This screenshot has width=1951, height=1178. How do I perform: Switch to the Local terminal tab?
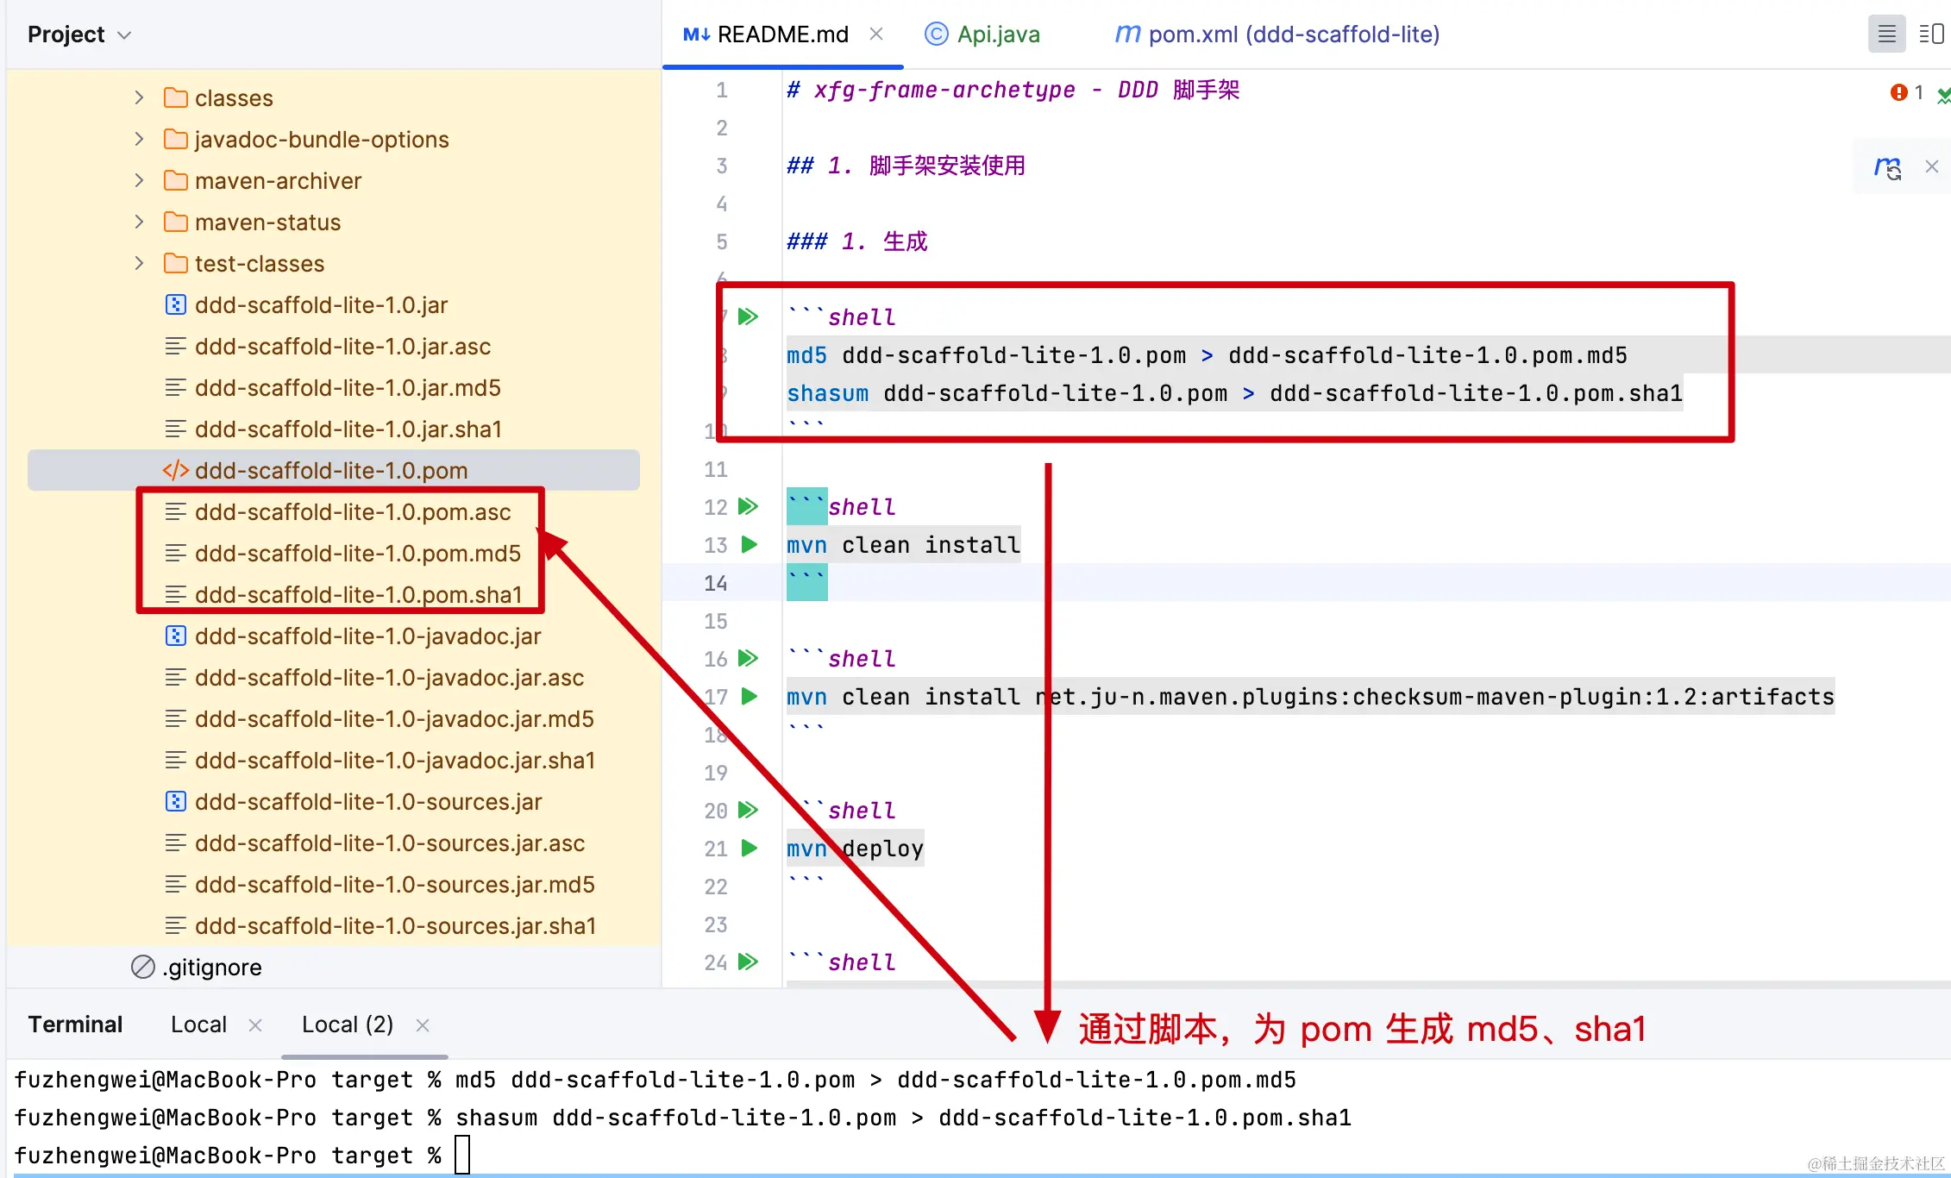(198, 1024)
